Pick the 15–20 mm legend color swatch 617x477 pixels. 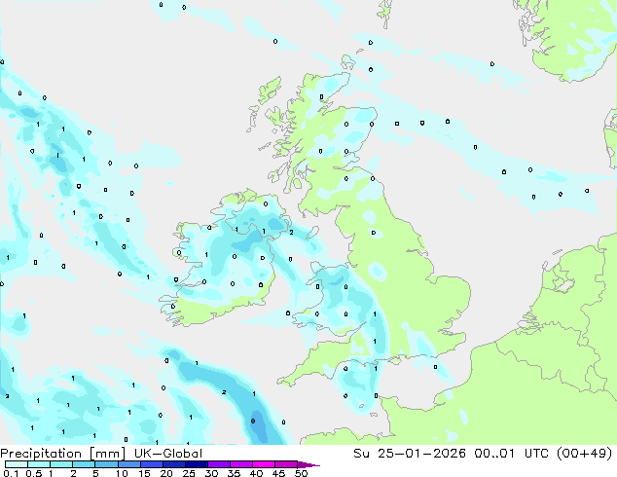(x=152, y=464)
